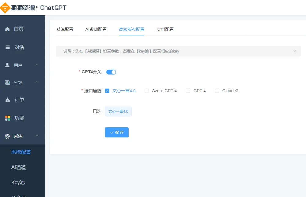
Task: Check the Claude2 option
Action: 217,90
